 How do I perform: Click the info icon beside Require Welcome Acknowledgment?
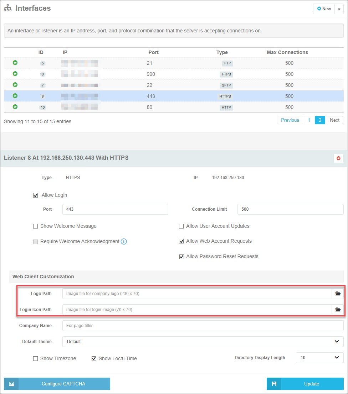point(124,241)
